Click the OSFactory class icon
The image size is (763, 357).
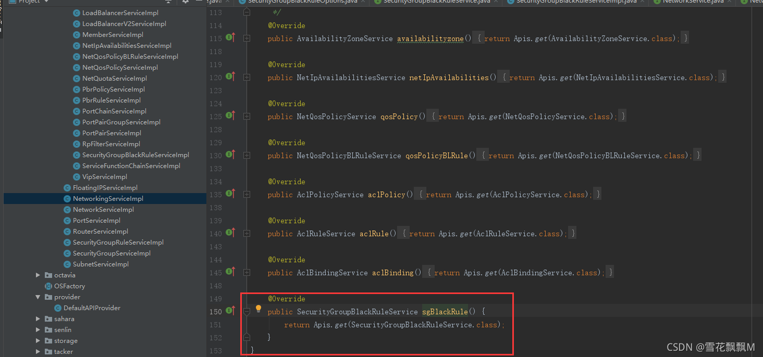[48, 286]
